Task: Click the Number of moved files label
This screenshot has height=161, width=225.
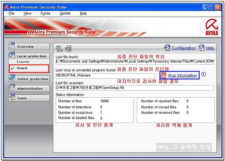Action: point(159,107)
